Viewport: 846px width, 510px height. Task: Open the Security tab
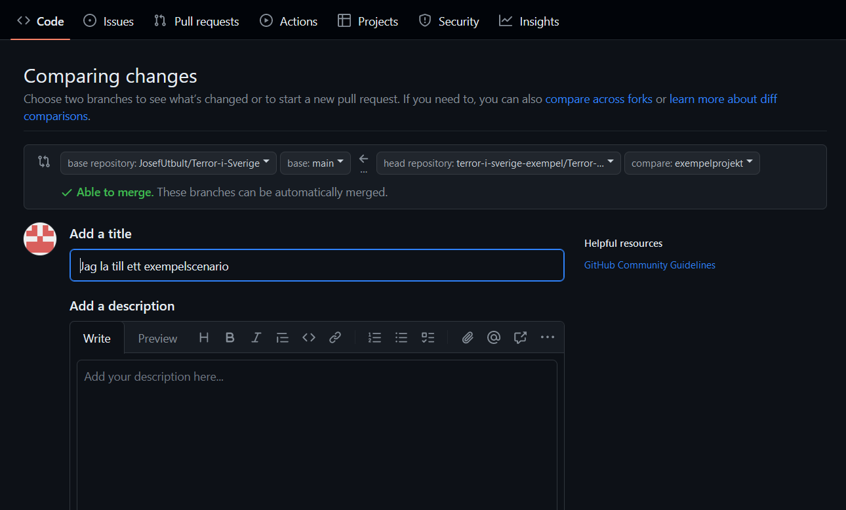pos(449,21)
